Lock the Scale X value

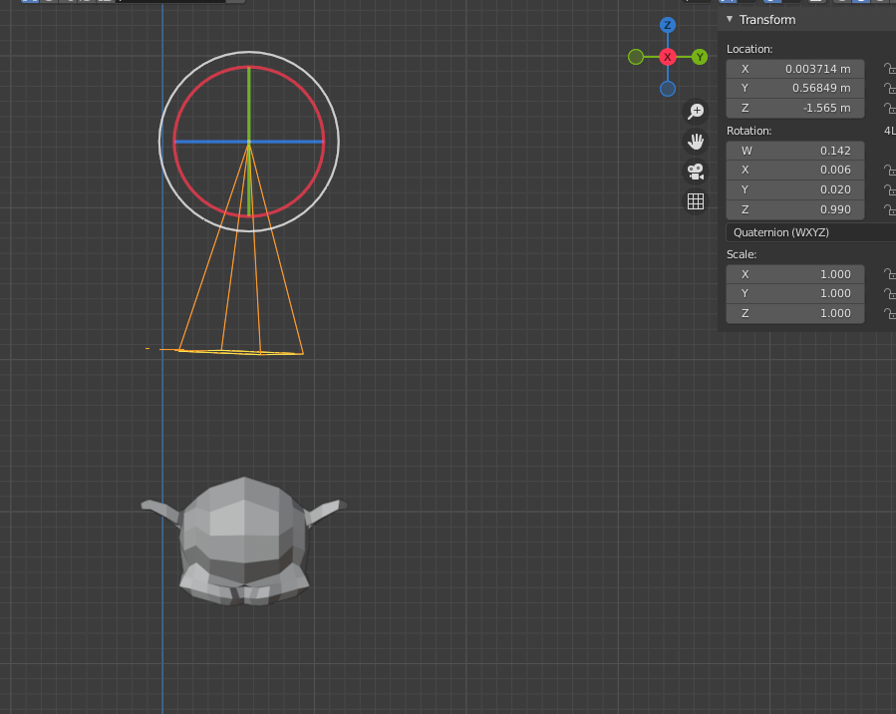889,274
